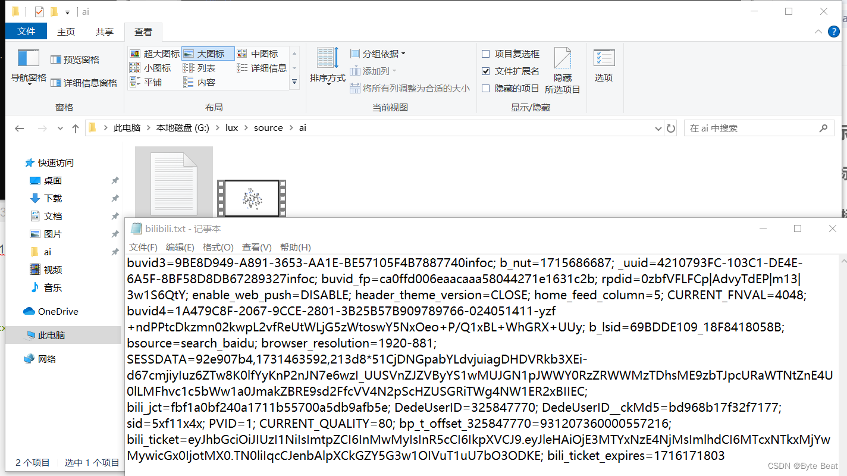Open Notepad 文件(F) menu
Image resolution: width=847 pixels, height=476 pixels.
pos(143,247)
